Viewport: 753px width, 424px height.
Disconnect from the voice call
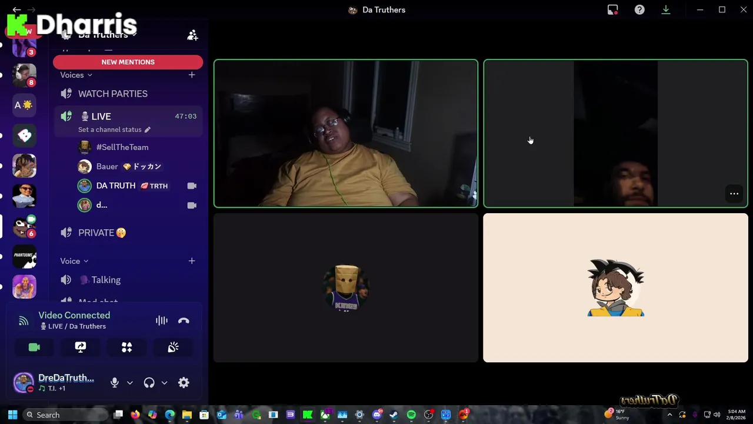(184, 320)
